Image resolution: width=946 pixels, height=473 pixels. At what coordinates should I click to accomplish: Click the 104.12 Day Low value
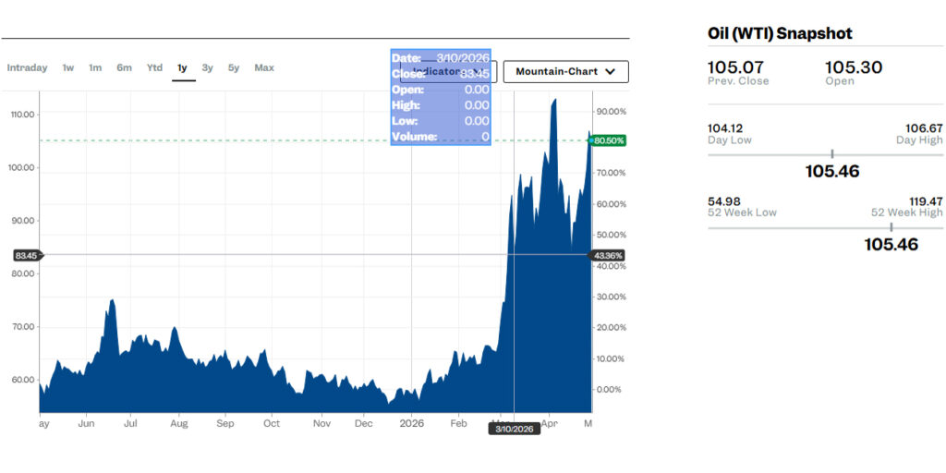click(725, 127)
